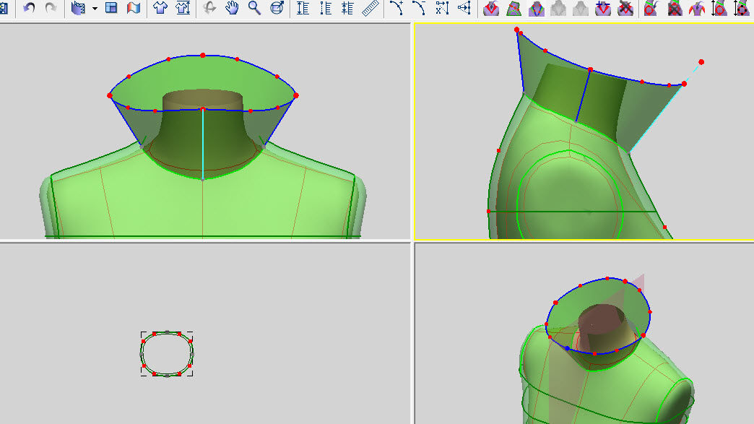Click the red top-center collar control point in front view

(203, 55)
